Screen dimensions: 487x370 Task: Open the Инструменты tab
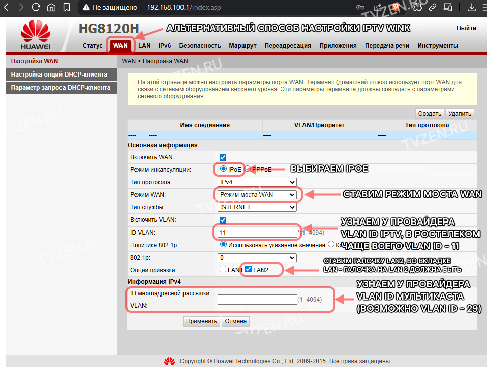click(x=438, y=46)
